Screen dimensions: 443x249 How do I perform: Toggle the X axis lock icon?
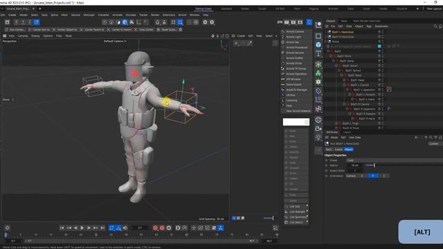click(x=17, y=22)
